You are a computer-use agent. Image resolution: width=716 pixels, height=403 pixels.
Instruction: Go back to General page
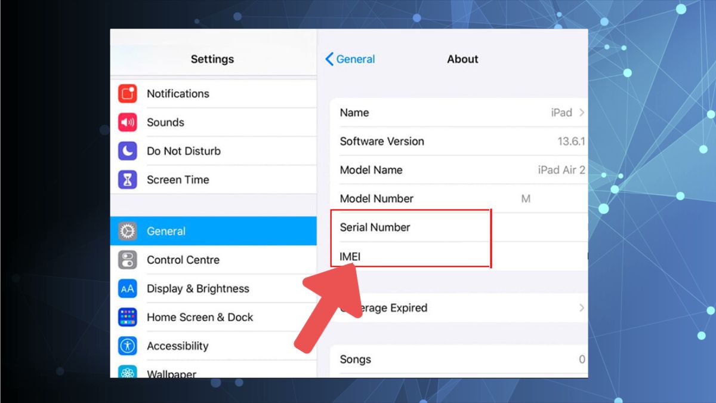(x=350, y=59)
